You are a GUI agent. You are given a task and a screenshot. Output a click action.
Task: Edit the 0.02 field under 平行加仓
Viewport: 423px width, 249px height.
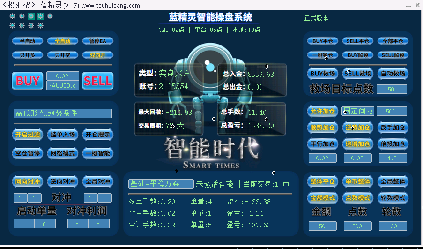click(x=323, y=158)
